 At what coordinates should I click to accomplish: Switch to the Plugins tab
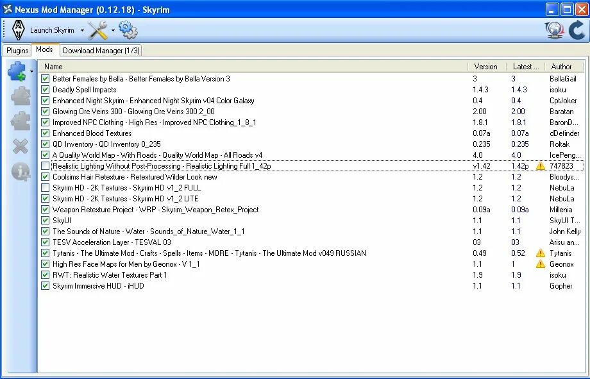pyautogui.click(x=17, y=49)
